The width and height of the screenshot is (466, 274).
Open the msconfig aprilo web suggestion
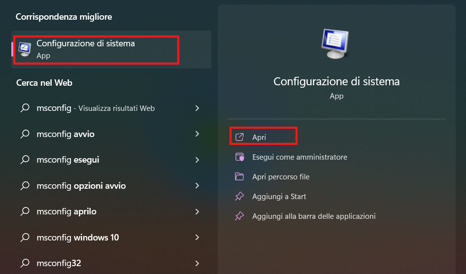click(x=67, y=211)
